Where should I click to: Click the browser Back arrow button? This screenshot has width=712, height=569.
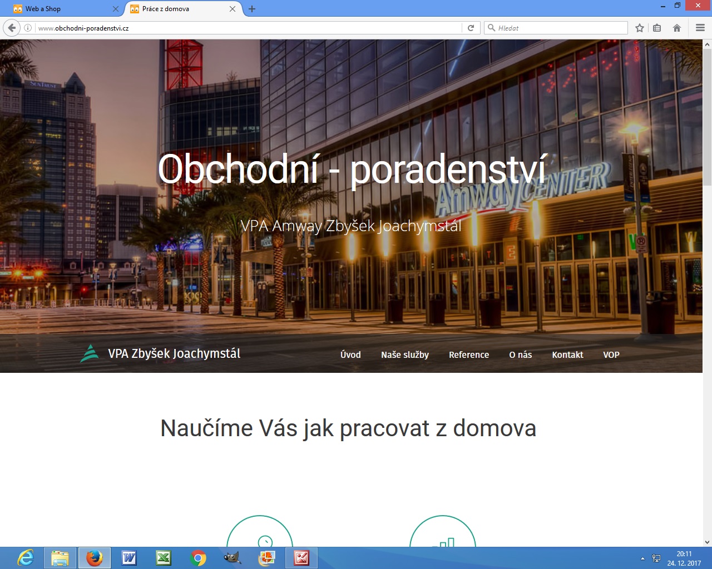[x=12, y=28]
